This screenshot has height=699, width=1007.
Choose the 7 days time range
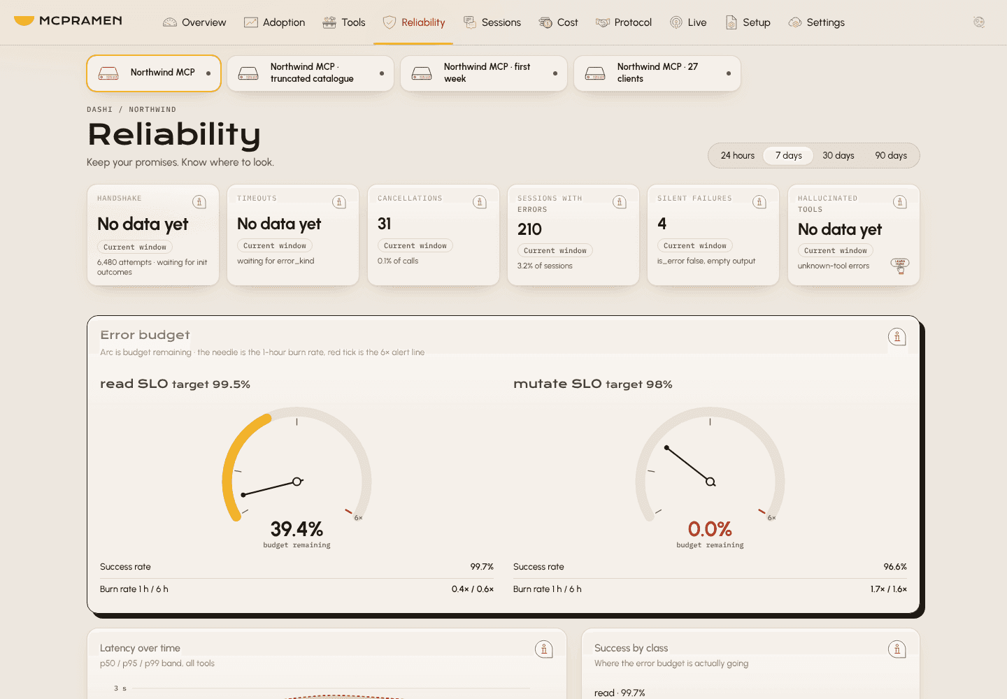789,155
